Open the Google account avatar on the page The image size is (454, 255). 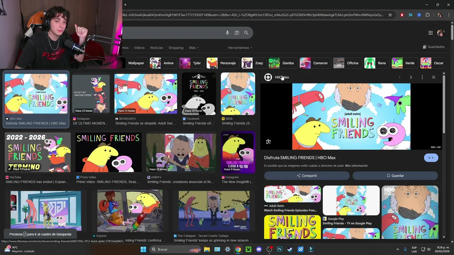441,33
